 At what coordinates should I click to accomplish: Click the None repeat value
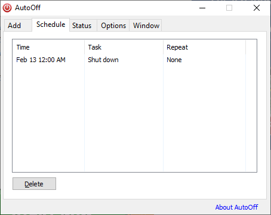(174, 60)
